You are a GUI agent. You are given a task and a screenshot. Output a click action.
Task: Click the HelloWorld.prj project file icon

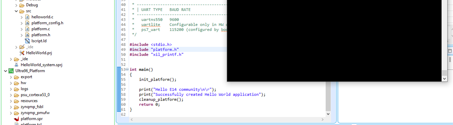(22, 53)
